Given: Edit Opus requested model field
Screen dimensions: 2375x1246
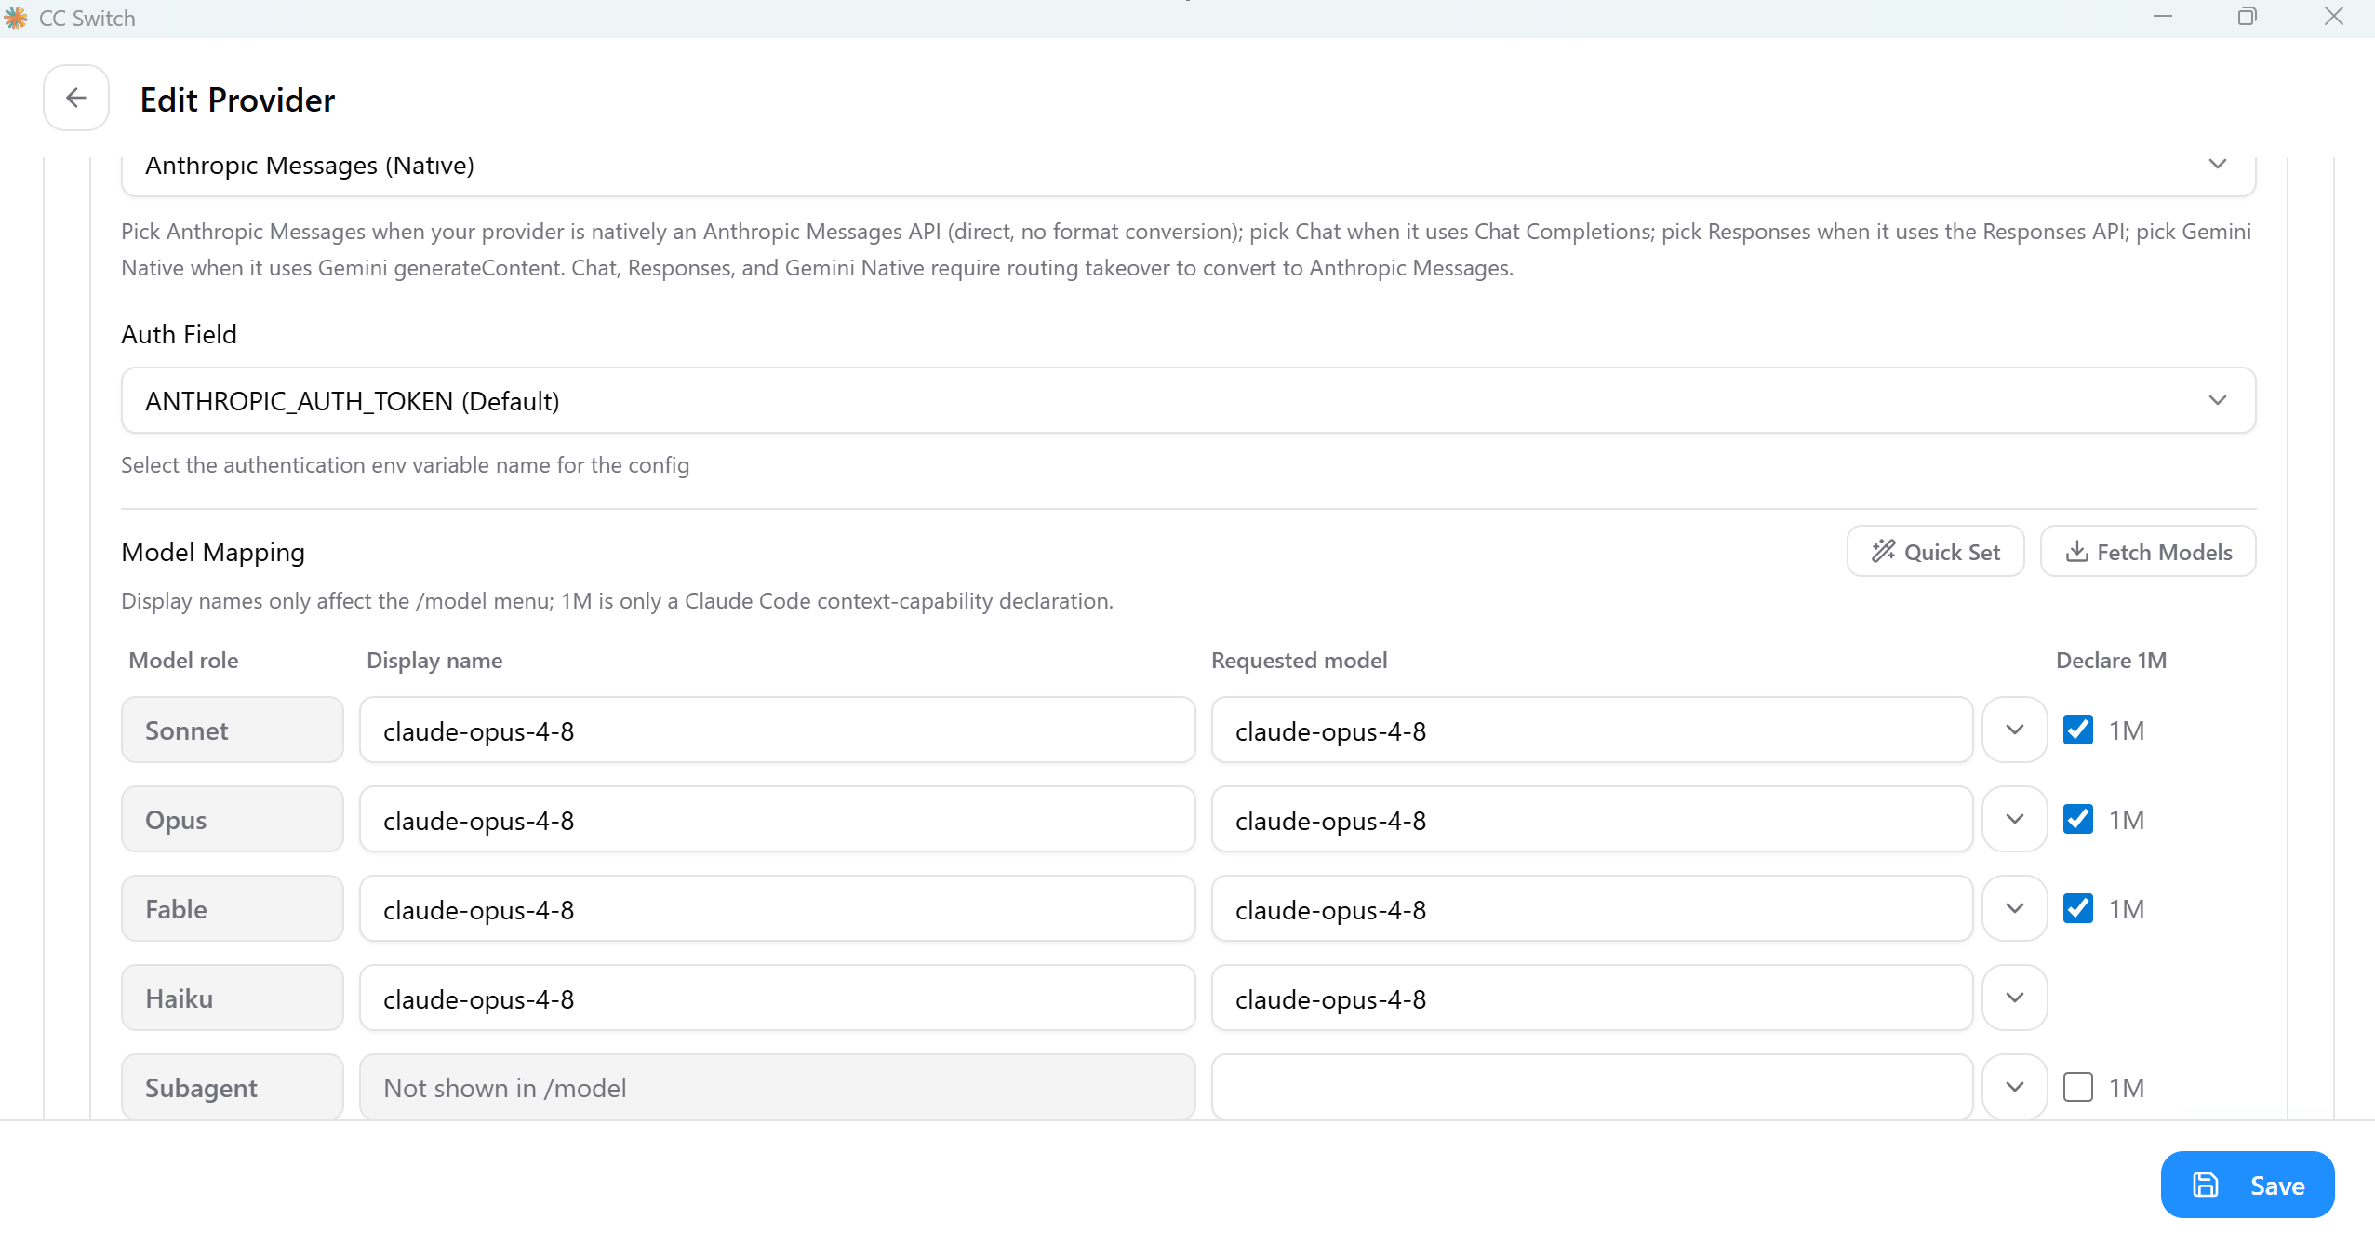Looking at the screenshot, I should tap(1592, 820).
